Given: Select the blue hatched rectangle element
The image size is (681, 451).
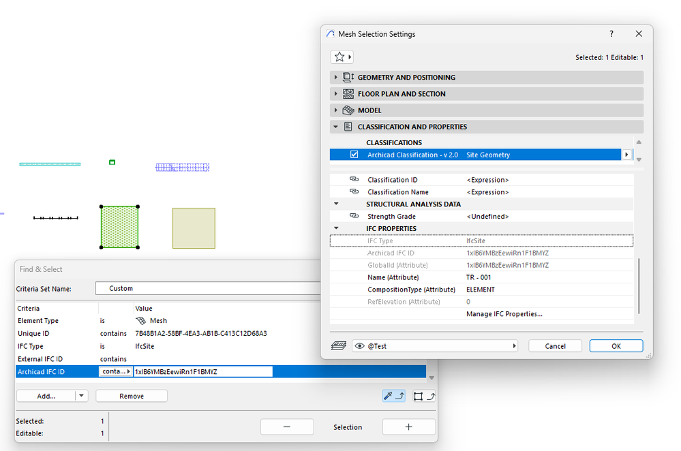Looking at the screenshot, I should (183, 167).
